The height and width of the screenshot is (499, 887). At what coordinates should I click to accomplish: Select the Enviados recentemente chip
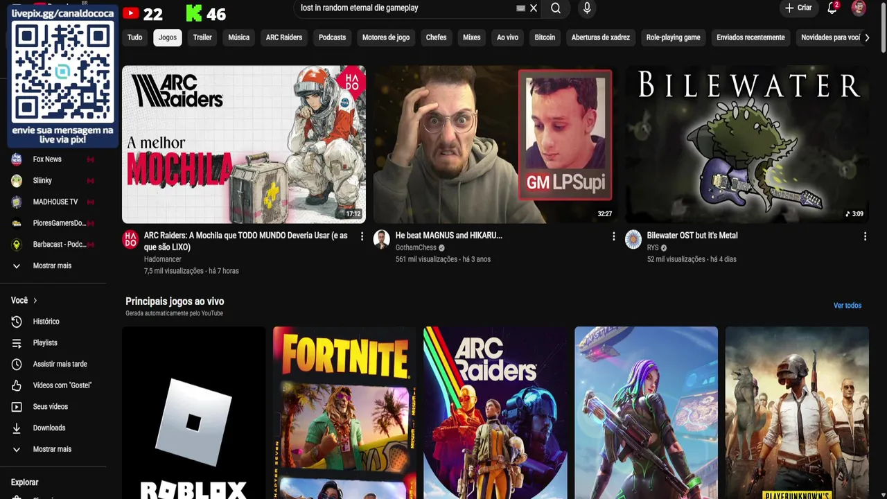750,37
